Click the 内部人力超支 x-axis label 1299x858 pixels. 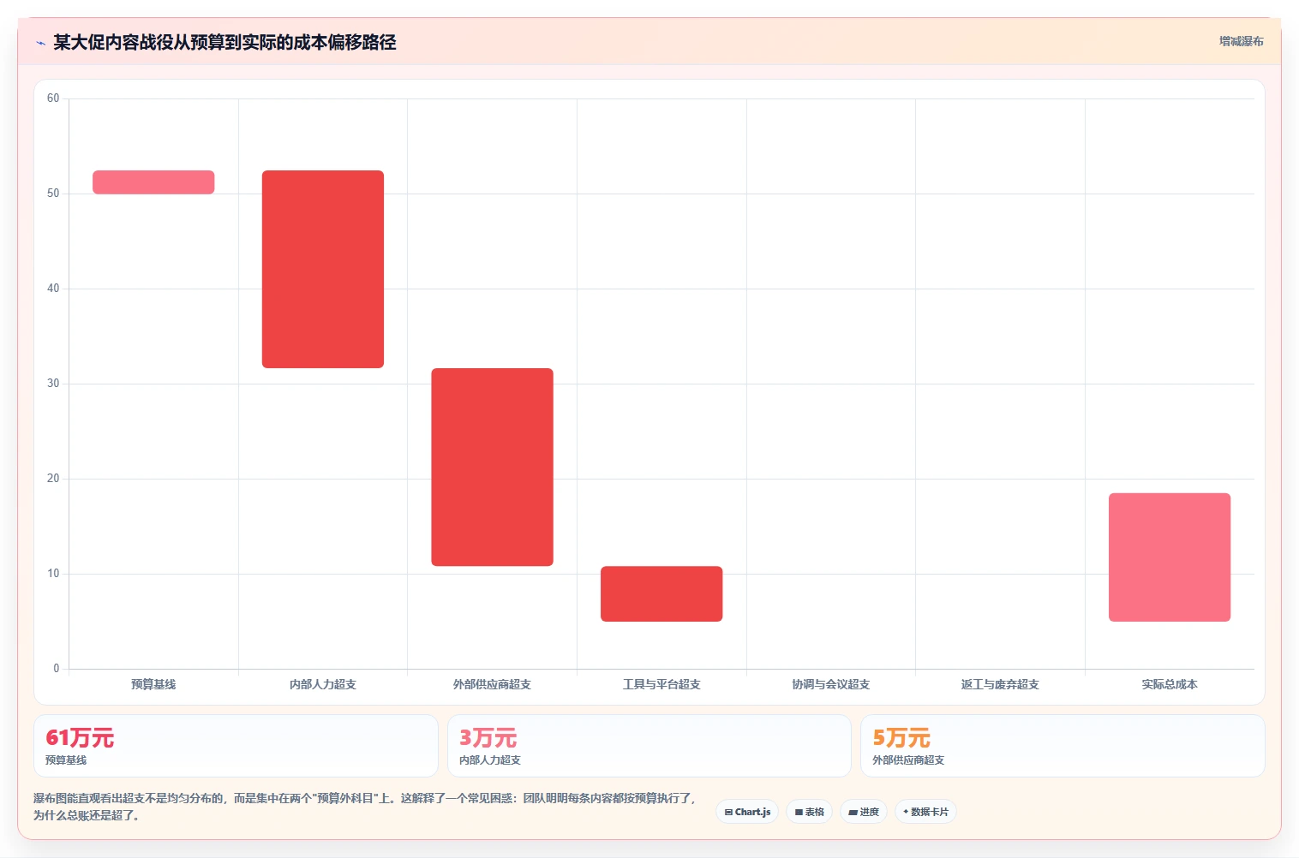(323, 684)
